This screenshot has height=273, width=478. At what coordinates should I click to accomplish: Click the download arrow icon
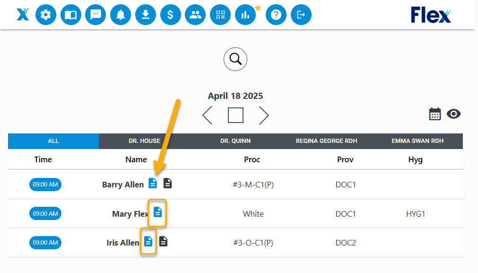tap(146, 15)
